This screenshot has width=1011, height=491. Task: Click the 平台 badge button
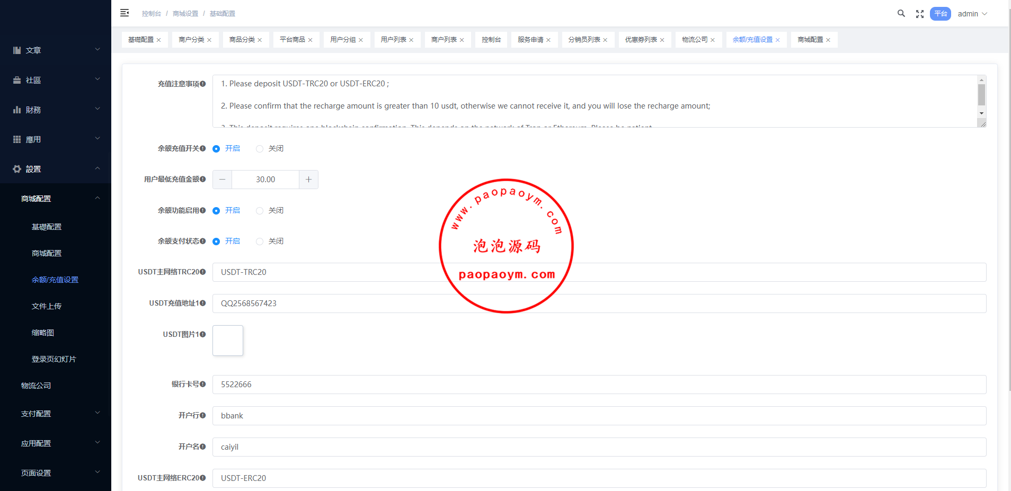click(940, 14)
